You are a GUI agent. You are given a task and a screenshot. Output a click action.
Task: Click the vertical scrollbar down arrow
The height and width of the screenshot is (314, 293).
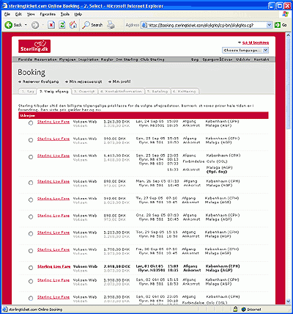(288, 301)
